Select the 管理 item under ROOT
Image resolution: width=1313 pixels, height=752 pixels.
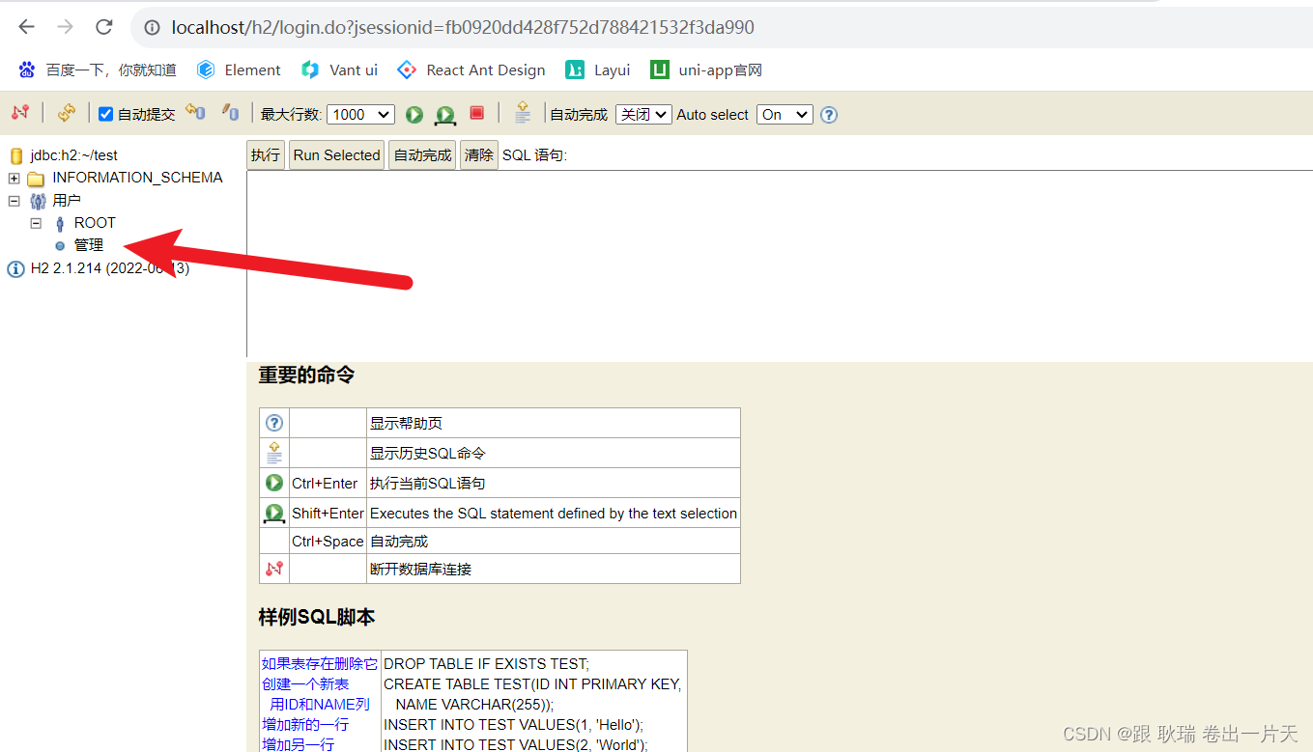coord(89,245)
